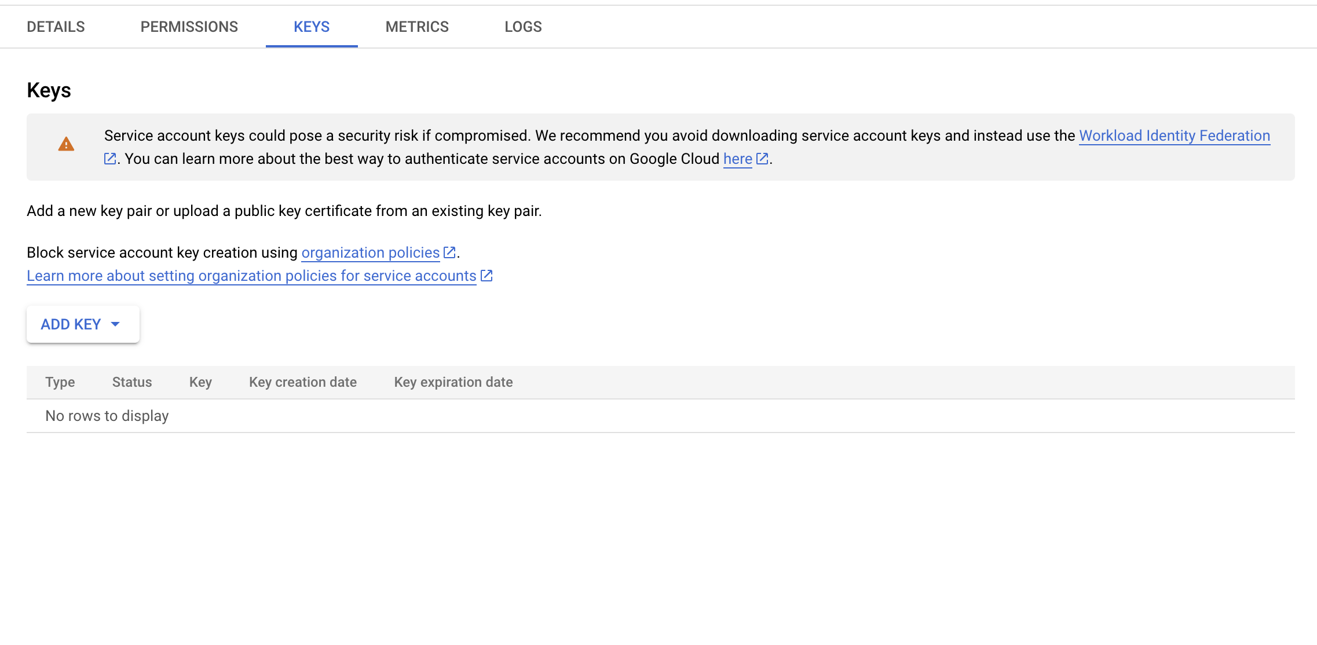Click the Key creation date header

tap(303, 382)
